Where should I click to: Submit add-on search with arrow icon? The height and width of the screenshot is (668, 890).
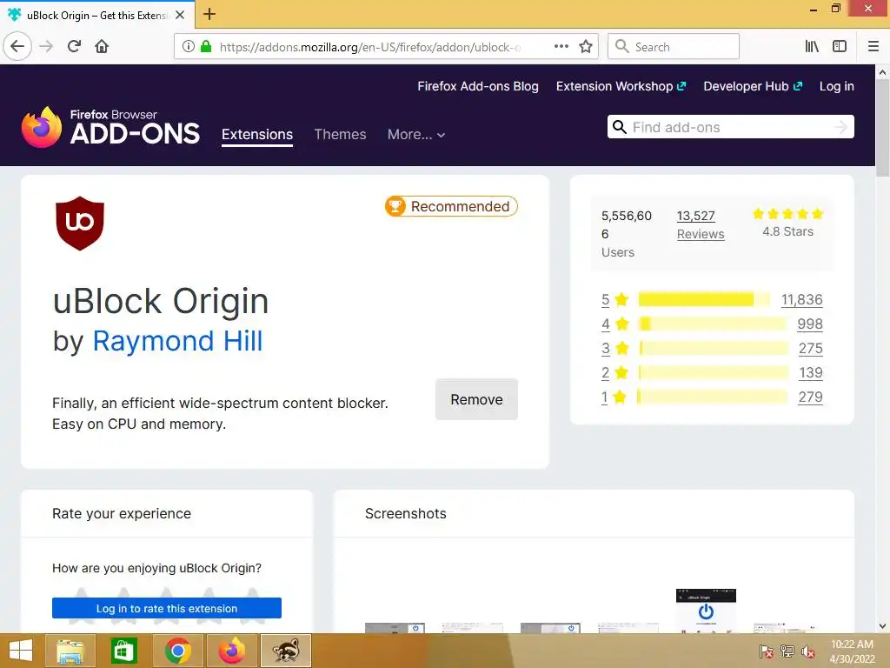(x=841, y=127)
